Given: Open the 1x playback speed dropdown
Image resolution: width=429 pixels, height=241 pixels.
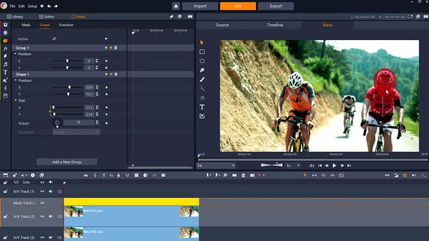Looking at the screenshot, I should tap(293, 165).
